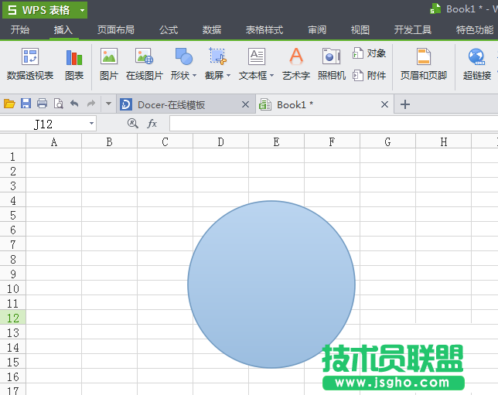The height and width of the screenshot is (395, 498).
Task: Open the 视图 ribbon tab
Action: (360, 30)
